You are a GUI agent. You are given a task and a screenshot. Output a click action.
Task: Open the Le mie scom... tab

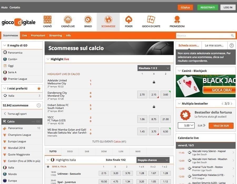214,45
